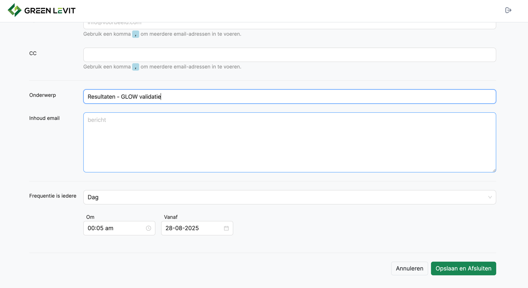Image resolution: width=528 pixels, height=288 pixels.
Task: Click the comma key badge below the CC field
Action: point(136,67)
